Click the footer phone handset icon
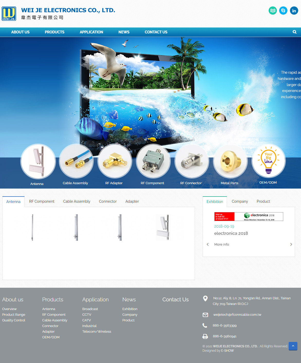This screenshot has height=363, width=301. coord(205,325)
